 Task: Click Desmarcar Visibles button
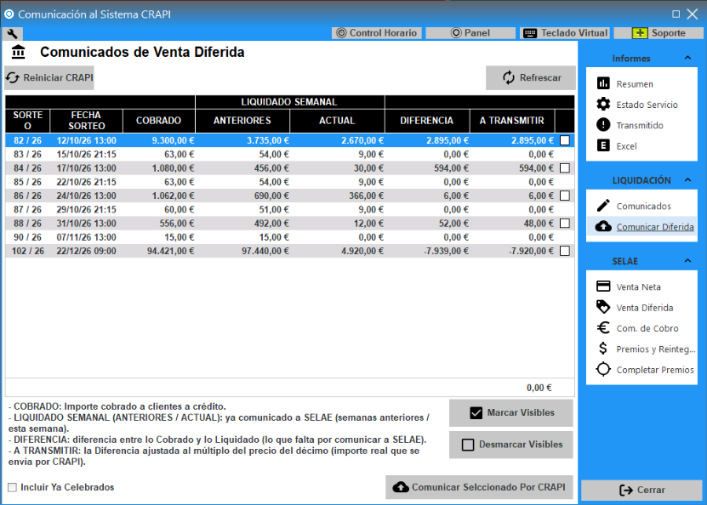pos(510,445)
